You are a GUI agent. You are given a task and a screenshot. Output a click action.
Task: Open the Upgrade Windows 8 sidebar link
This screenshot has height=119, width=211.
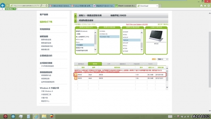point(47,91)
